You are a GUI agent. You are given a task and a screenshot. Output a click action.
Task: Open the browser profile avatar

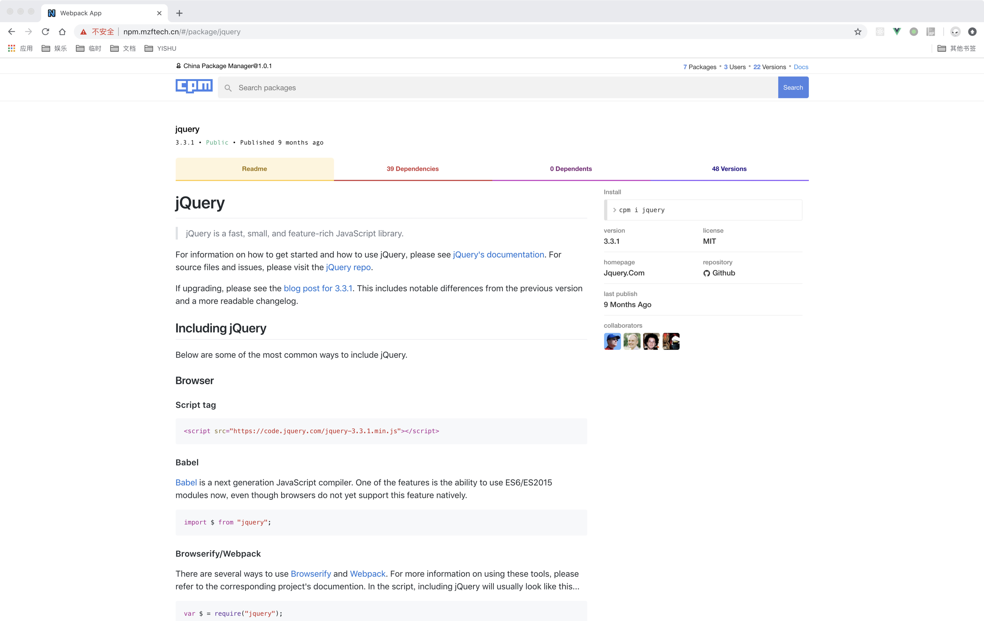tap(955, 32)
